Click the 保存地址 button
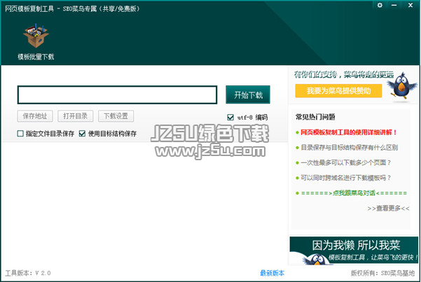 35,116
